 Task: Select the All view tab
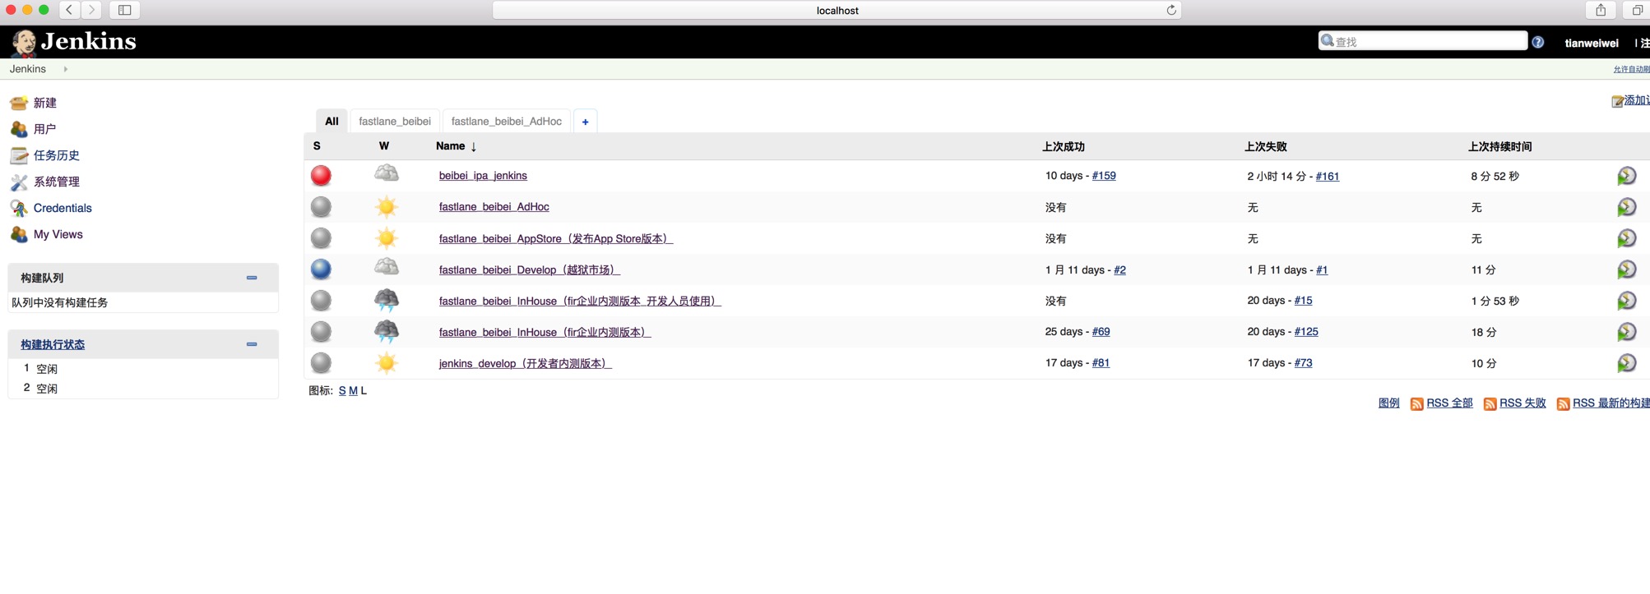(331, 121)
